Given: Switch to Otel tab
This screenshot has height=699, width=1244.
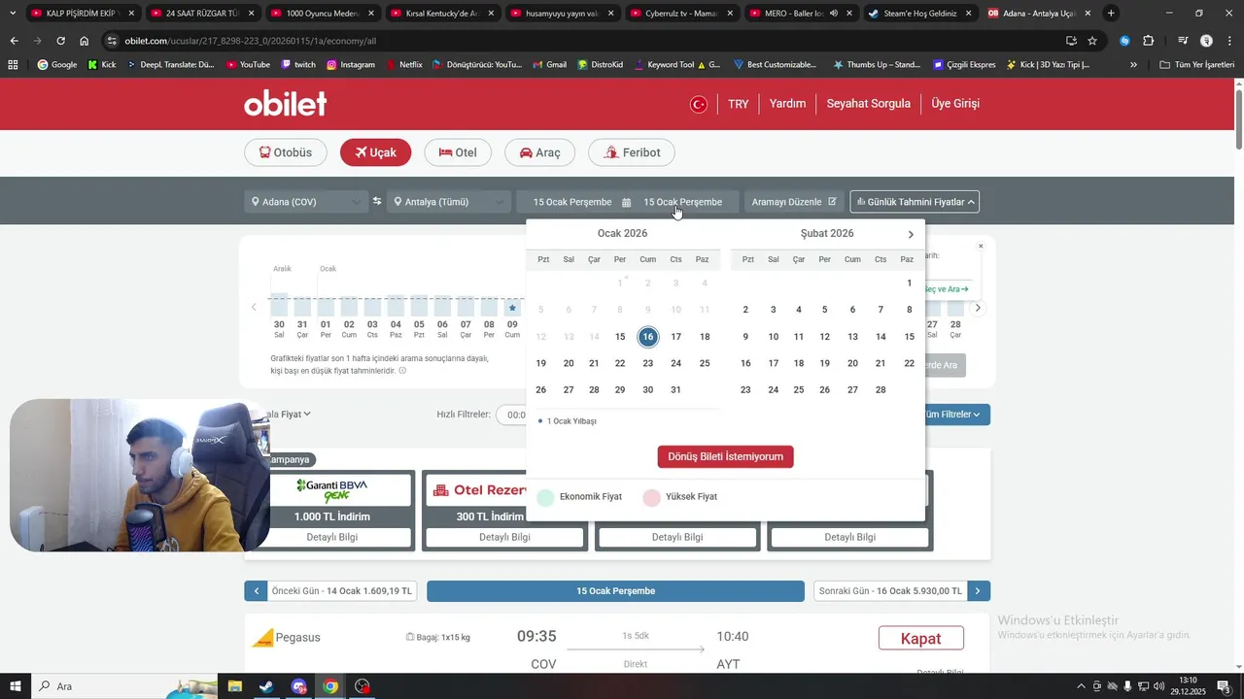Looking at the screenshot, I should (x=458, y=152).
